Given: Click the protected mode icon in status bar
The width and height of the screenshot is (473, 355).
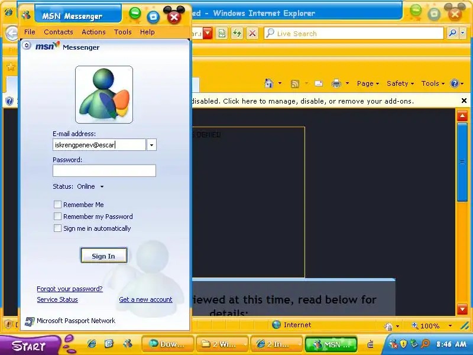Looking at the screenshot, I should point(388,326).
